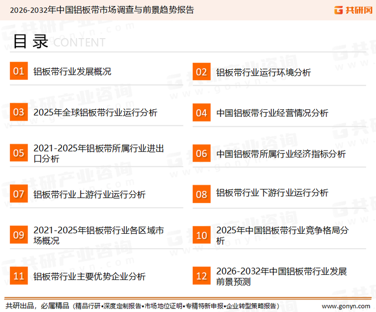Click the footer slogan 共研出品，必属精品

click(x=38, y=306)
